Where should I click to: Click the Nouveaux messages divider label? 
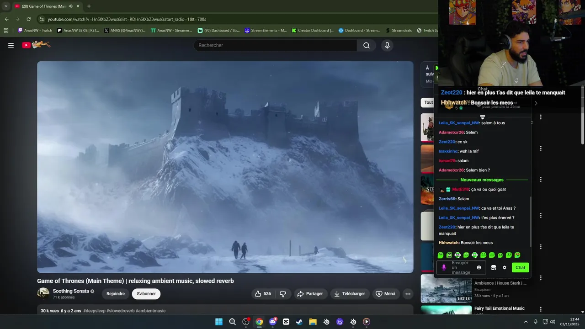coord(482,180)
